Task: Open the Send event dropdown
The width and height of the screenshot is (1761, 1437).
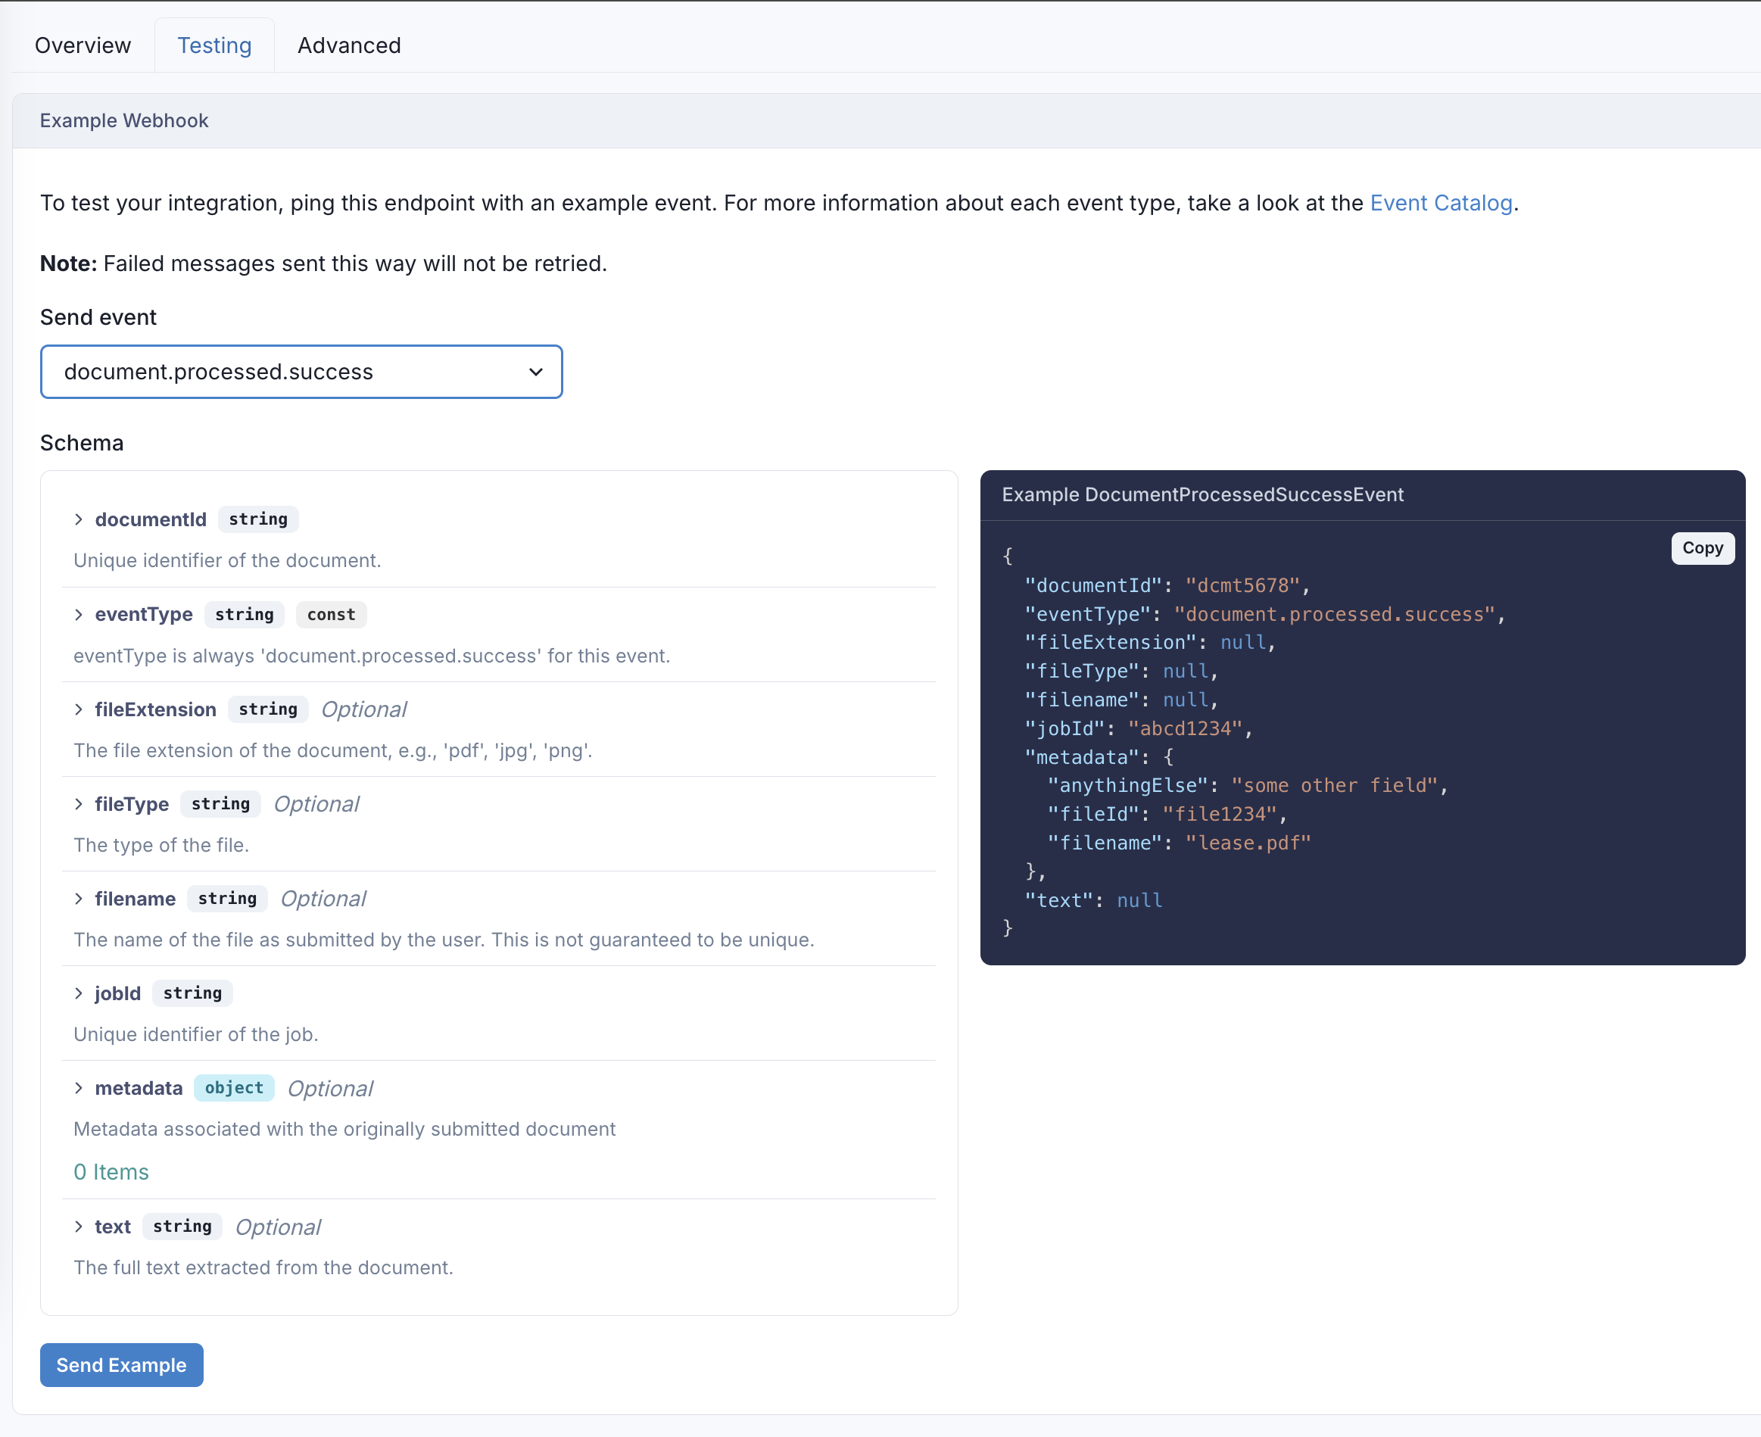Action: 301,372
